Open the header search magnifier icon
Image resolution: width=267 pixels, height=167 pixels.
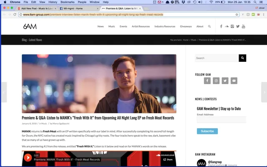[x=209, y=26]
